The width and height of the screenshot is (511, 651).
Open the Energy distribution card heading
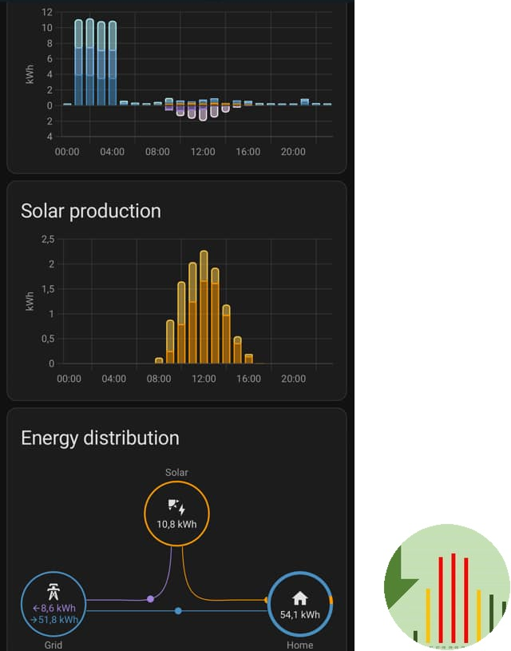point(100,438)
